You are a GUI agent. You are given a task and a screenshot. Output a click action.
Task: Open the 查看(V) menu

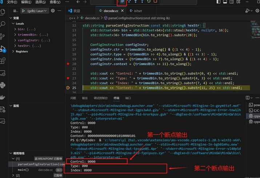(55, 2)
